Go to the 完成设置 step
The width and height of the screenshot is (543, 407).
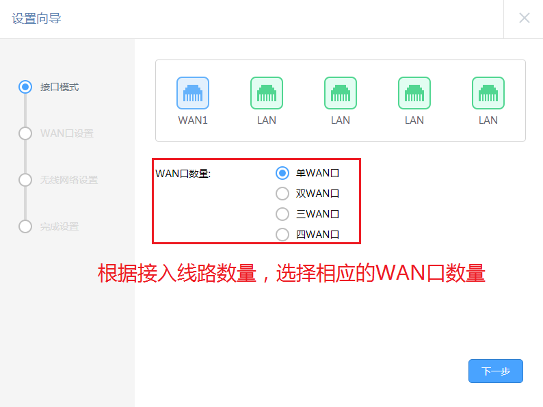pos(59,226)
